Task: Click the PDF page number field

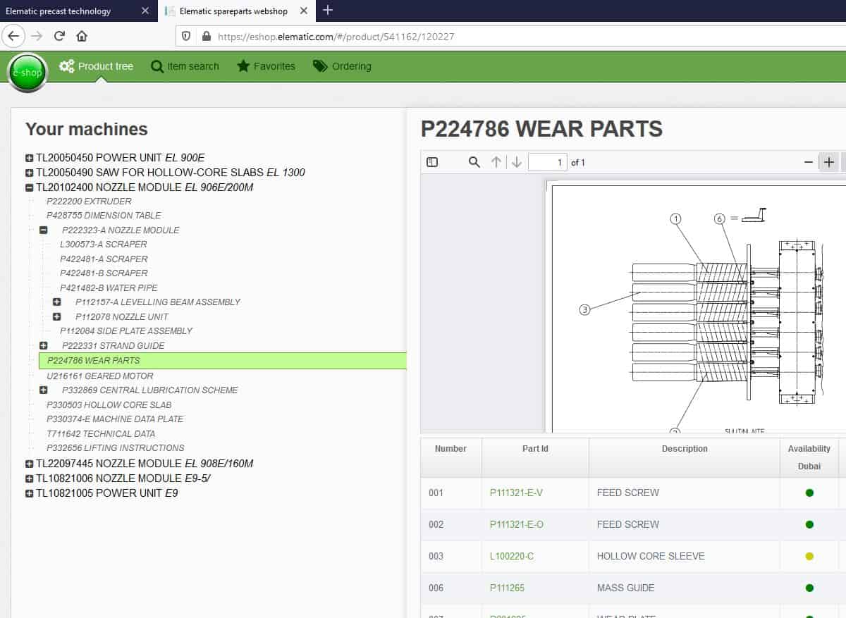Action: click(548, 162)
